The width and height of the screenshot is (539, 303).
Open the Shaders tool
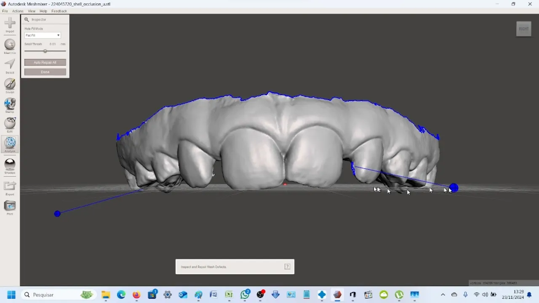tap(10, 166)
